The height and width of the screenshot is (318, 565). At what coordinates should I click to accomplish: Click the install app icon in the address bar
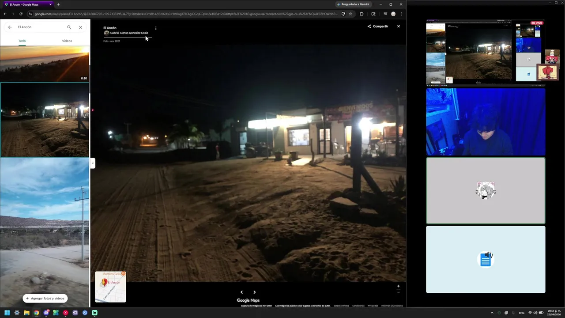point(343,14)
